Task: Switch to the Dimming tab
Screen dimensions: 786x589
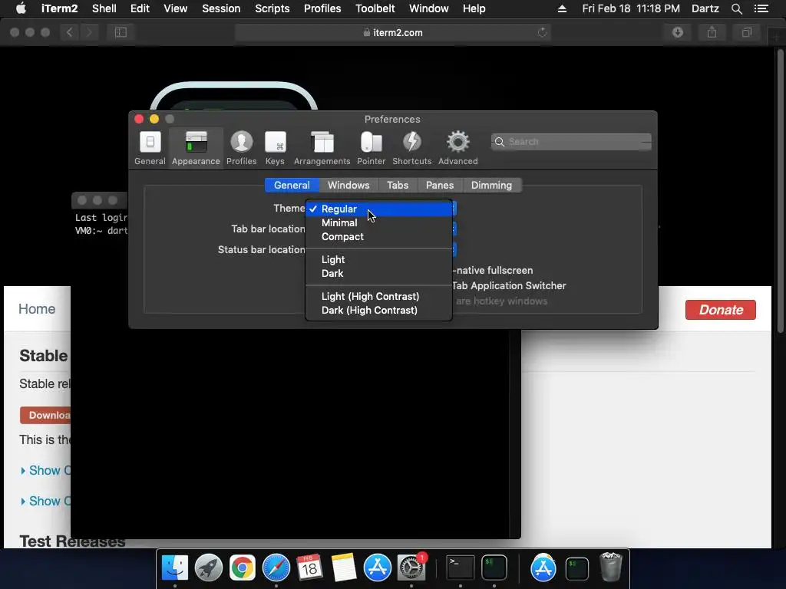Action: coord(491,186)
